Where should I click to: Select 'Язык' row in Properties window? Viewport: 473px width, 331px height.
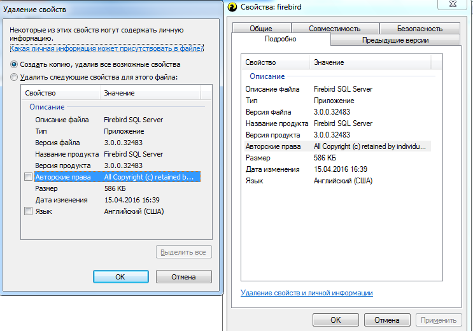pyautogui.click(x=337, y=181)
